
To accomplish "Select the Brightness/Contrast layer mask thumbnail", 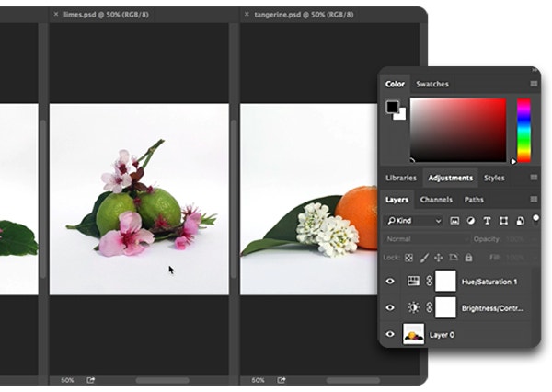I will click(x=445, y=307).
